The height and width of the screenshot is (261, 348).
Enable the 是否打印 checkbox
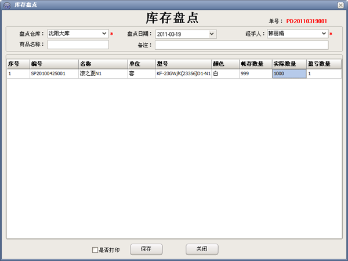96,250
